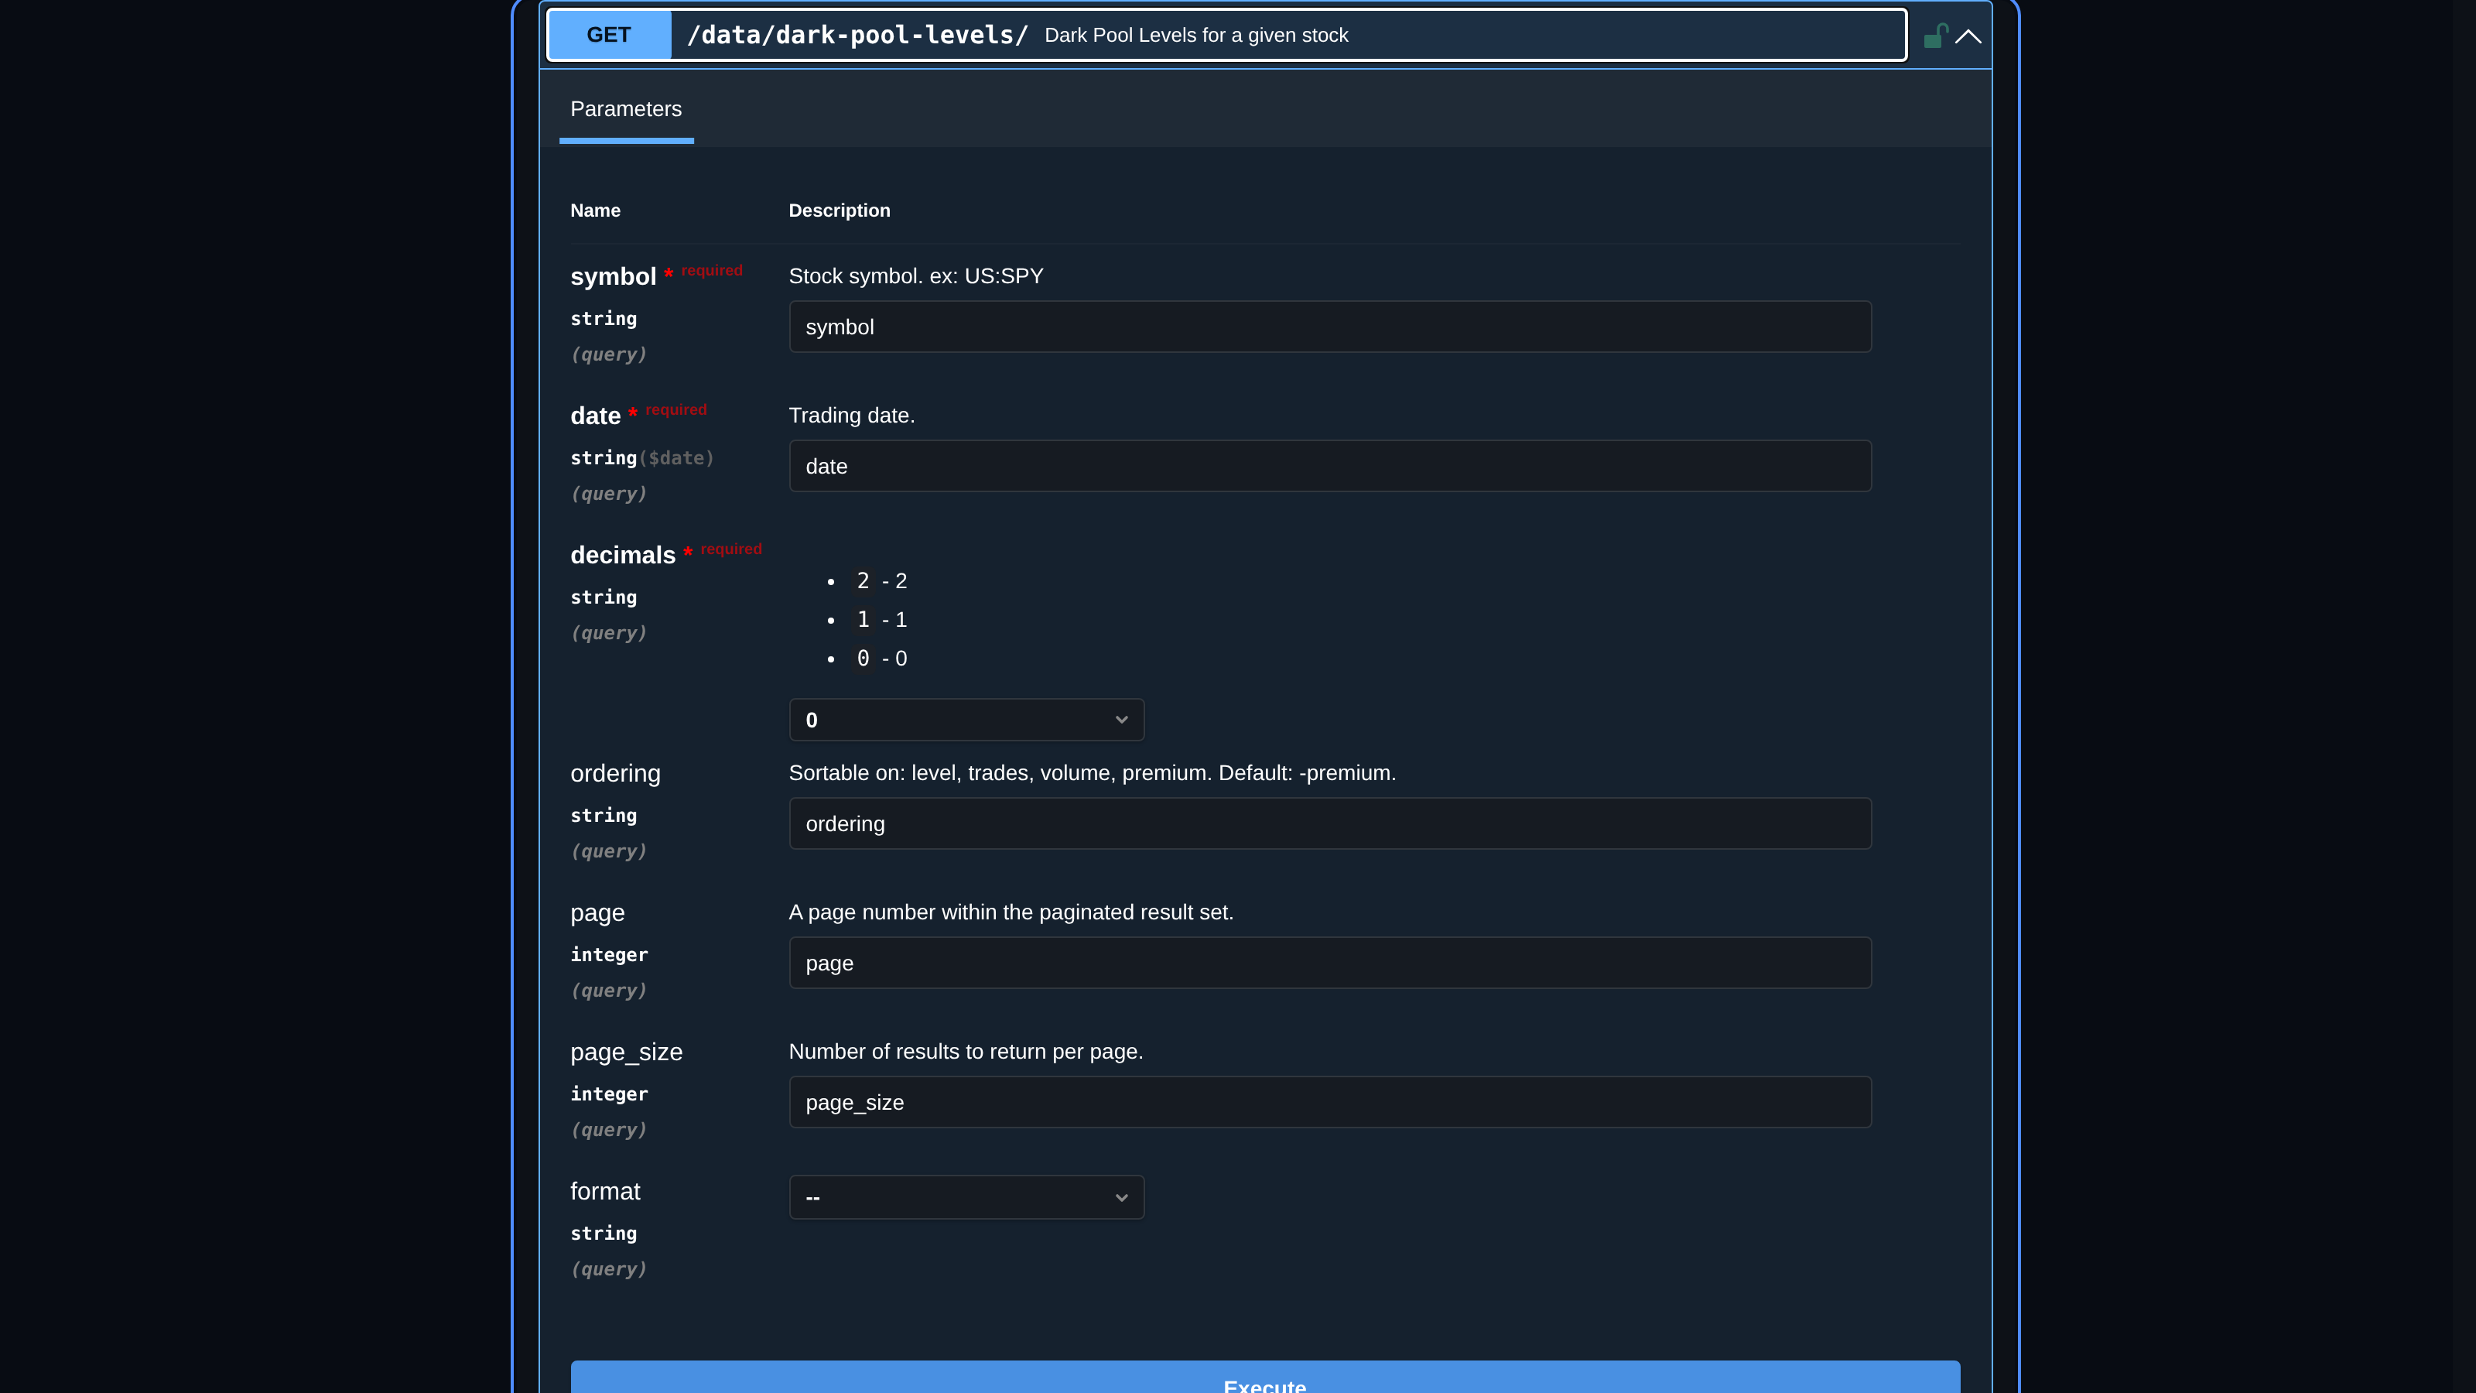Click 'A page number within the paginated' text

[x=1011, y=912]
